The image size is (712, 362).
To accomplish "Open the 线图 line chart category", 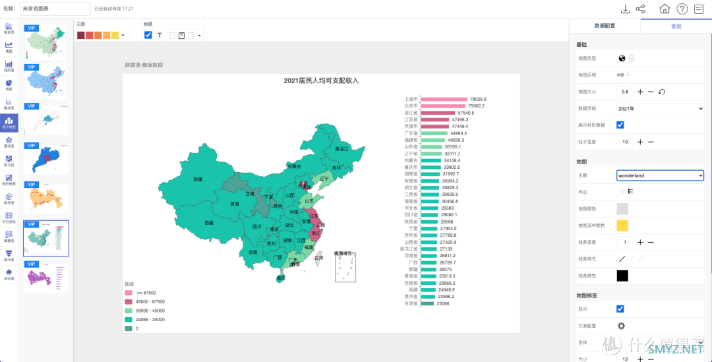I will pos(9,47).
